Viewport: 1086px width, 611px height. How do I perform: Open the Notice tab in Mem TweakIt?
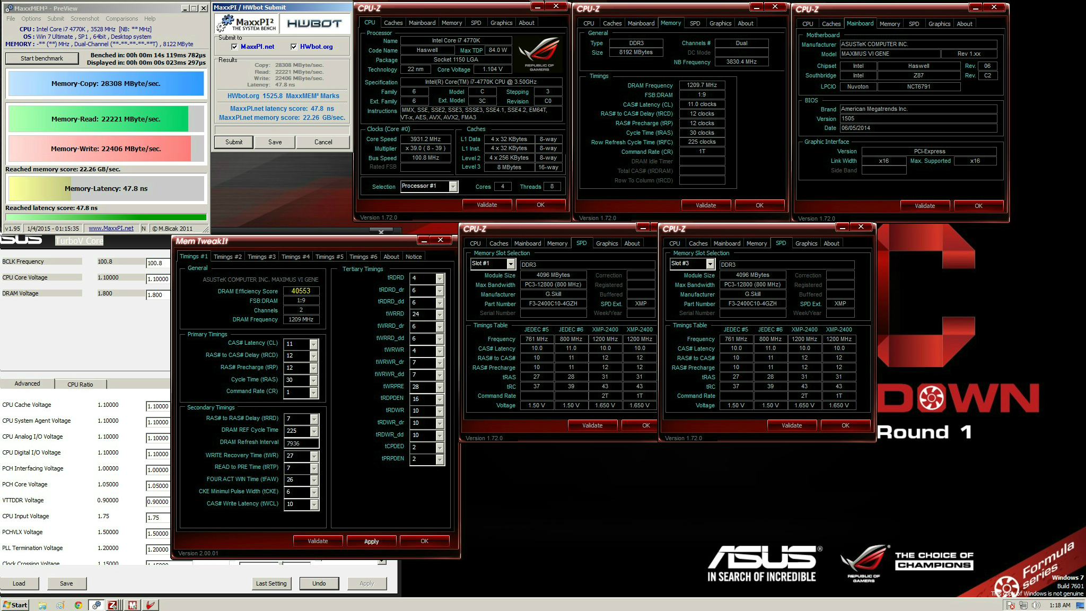click(414, 257)
